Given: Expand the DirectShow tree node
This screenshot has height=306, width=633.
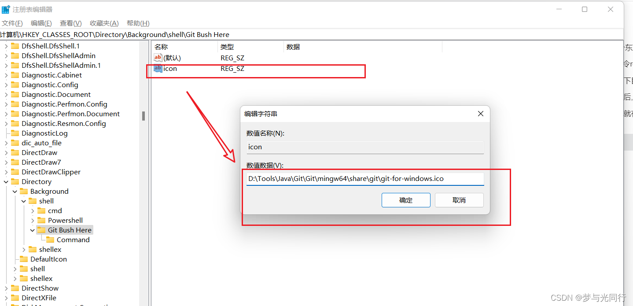Looking at the screenshot, I should [6, 288].
